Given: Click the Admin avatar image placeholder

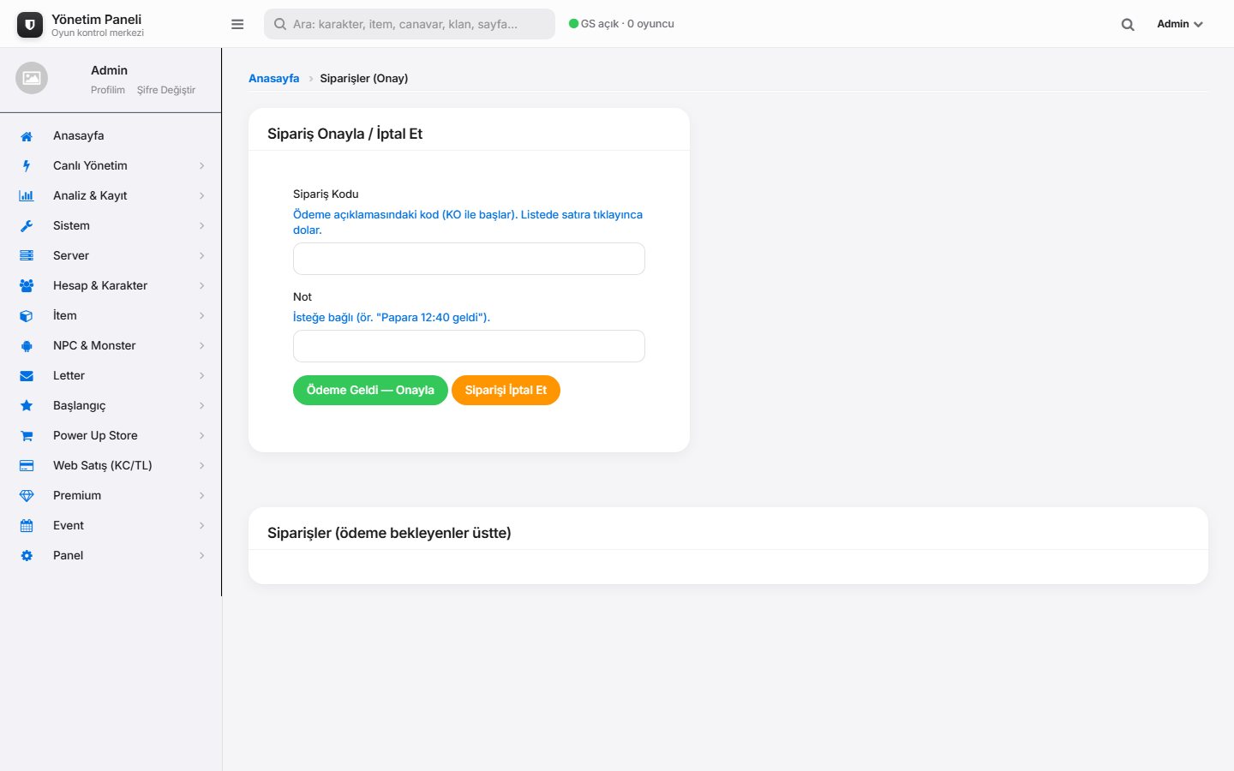Looking at the screenshot, I should coord(32,78).
